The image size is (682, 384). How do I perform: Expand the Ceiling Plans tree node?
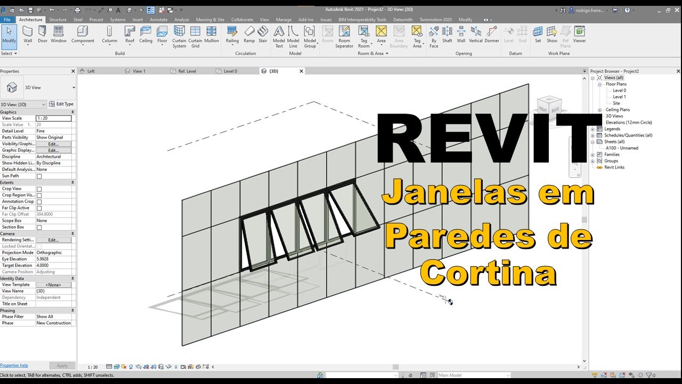tap(599, 110)
